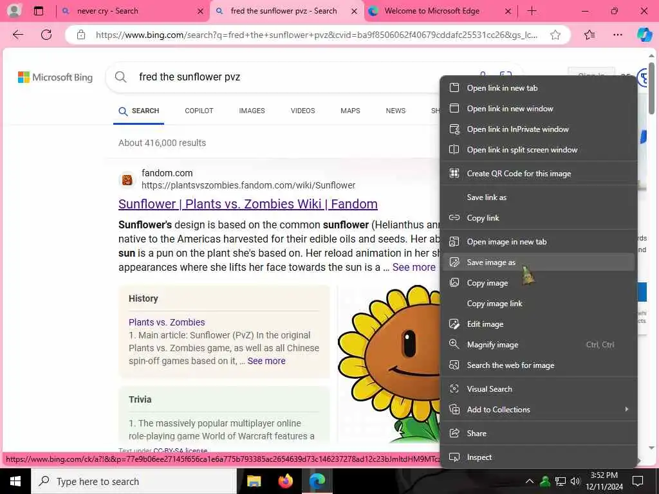Choose Copy link in context menu

coord(538,217)
